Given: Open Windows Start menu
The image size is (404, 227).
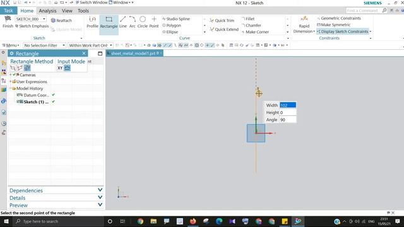Looking at the screenshot, I should click(x=6, y=221).
